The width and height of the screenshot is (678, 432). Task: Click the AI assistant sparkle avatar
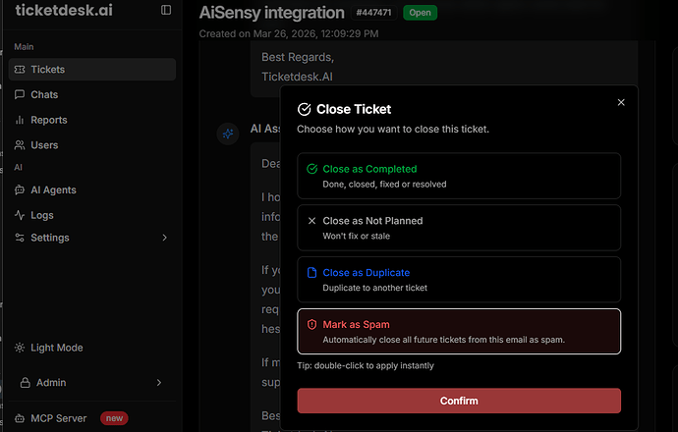coord(228,134)
